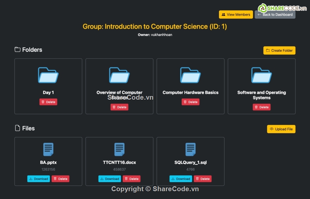This screenshot has width=310, height=199.
Task: Open the Computer Hardware Basics folder icon
Action: coord(191,75)
